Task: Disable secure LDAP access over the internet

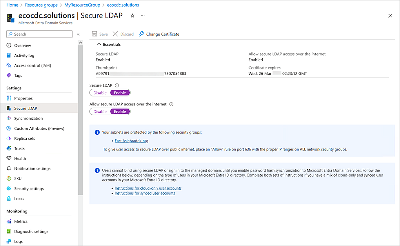Action: [x=100, y=112]
